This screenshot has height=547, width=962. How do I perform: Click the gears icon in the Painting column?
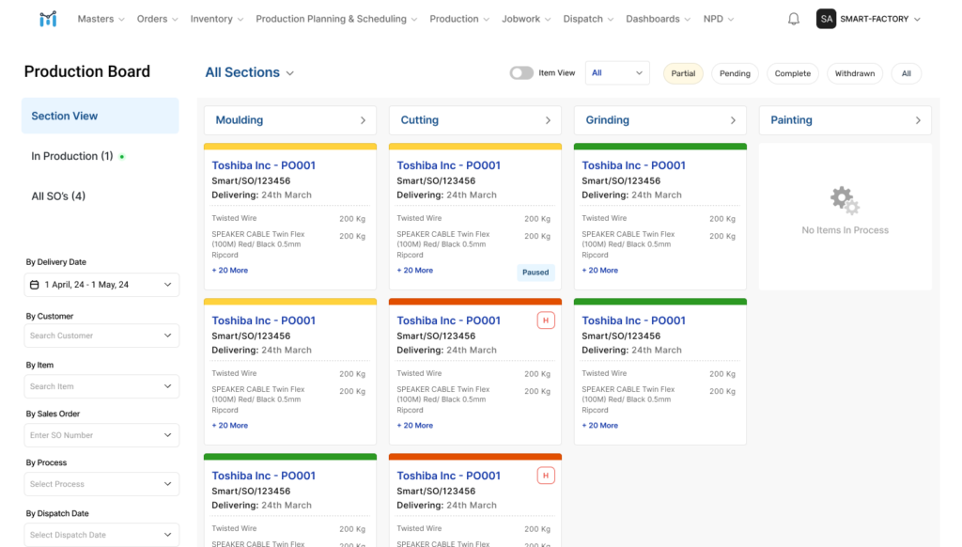844,199
